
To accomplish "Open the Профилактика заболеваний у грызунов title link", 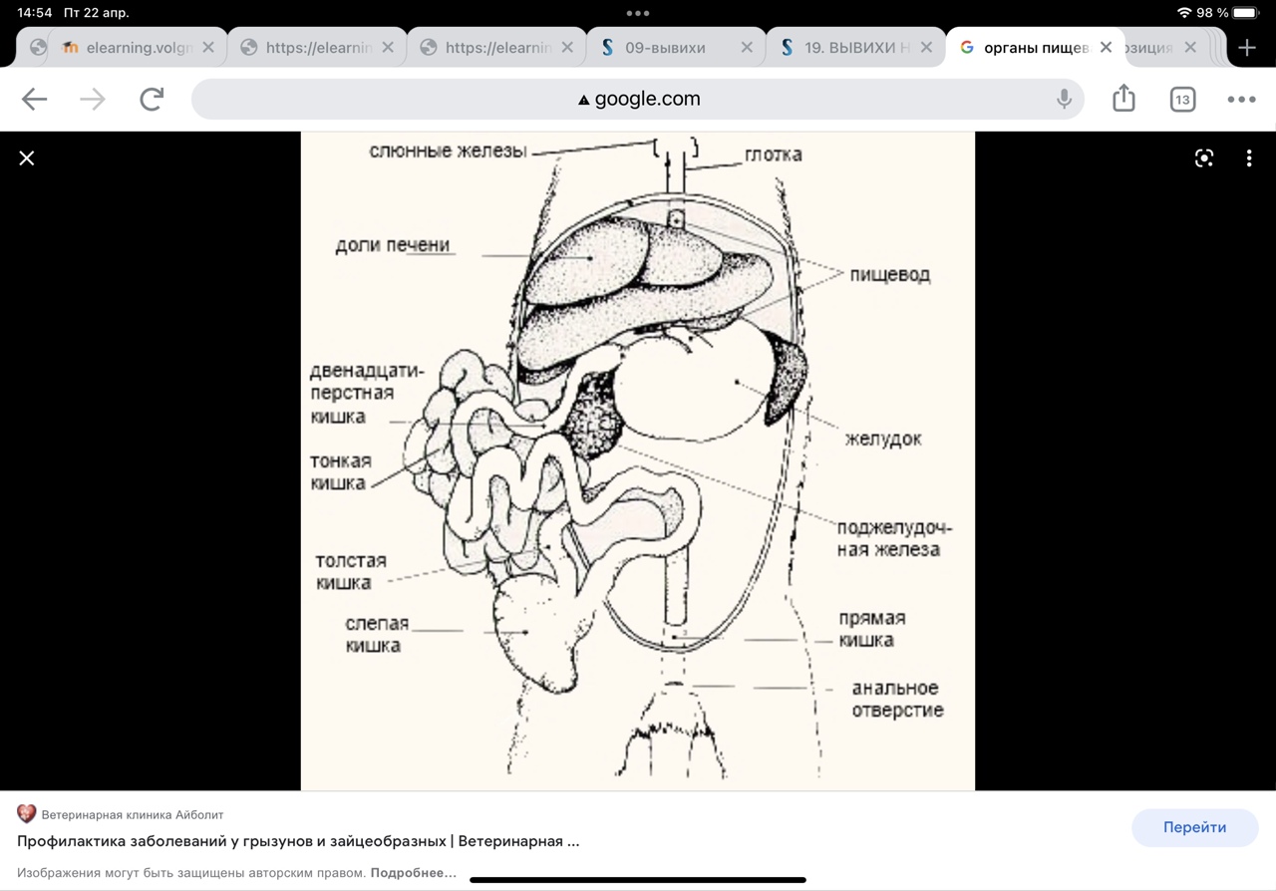I will tap(298, 841).
